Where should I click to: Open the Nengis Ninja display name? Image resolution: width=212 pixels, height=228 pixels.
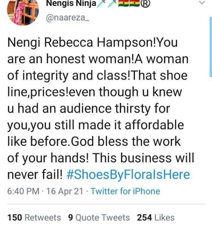tap(71, 3)
